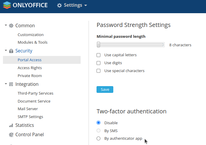Collapse the Security section arrow
The height and width of the screenshot is (145, 206).
pyautogui.click(x=6, y=50)
